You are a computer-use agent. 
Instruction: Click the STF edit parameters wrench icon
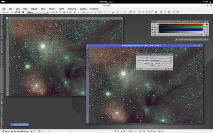coord(152,32)
